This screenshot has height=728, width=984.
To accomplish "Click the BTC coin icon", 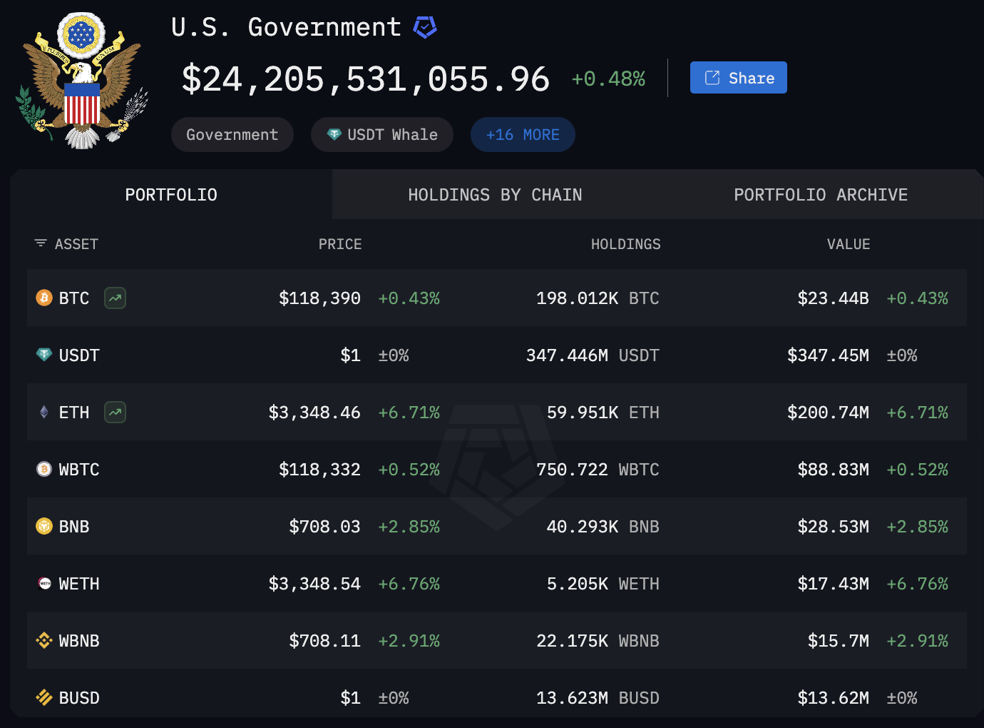I will pyautogui.click(x=44, y=298).
